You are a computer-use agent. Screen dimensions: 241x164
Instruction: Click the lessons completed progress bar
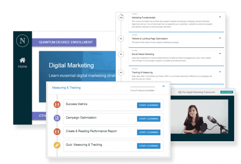142,87
